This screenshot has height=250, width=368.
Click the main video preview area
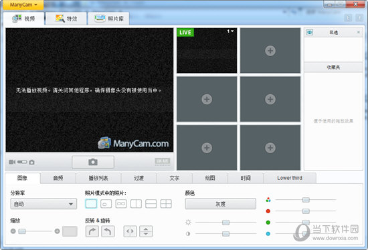click(90, 90)
